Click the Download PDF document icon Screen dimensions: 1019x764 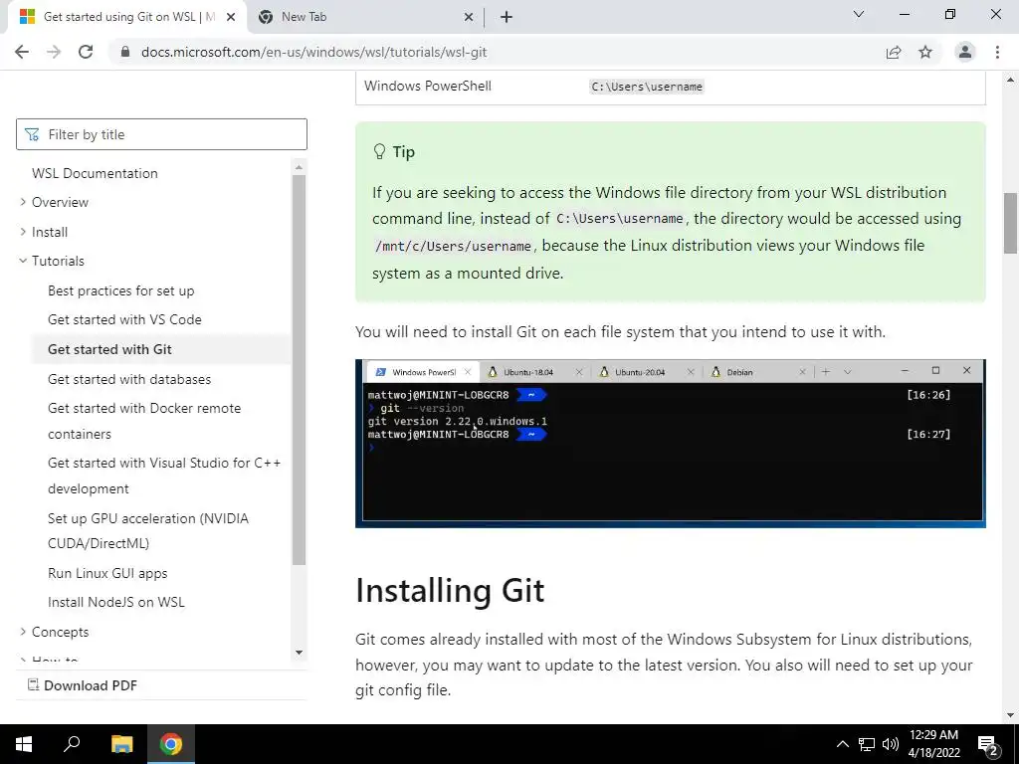(x=33, y=684)
